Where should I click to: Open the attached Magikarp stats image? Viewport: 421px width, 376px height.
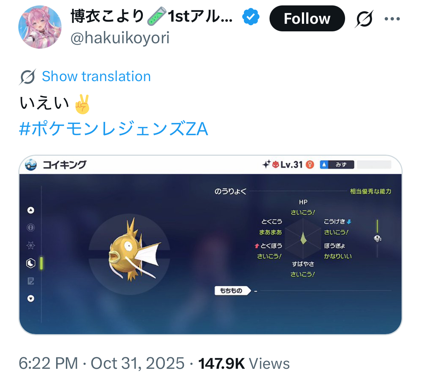click(x=210, y=245)
